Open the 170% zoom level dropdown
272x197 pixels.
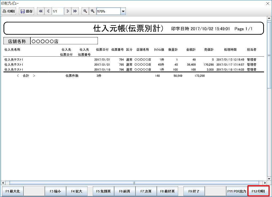point(123,11)
